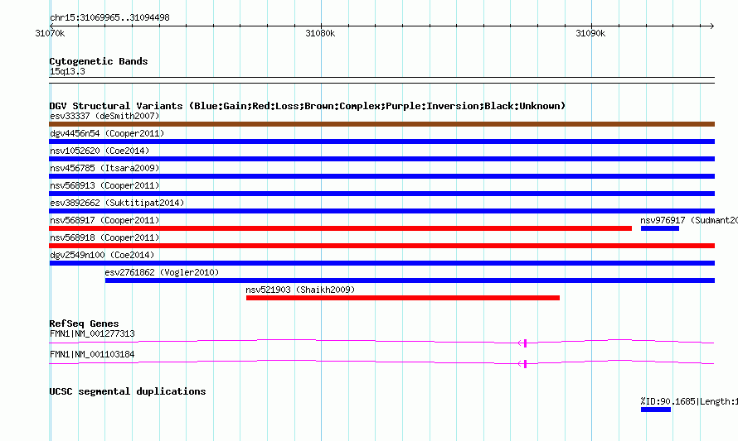This screenshot has height=441, width=738.
Task: Click the FMN1|NM_001103184 gene label
Action: tap(92, 355)
